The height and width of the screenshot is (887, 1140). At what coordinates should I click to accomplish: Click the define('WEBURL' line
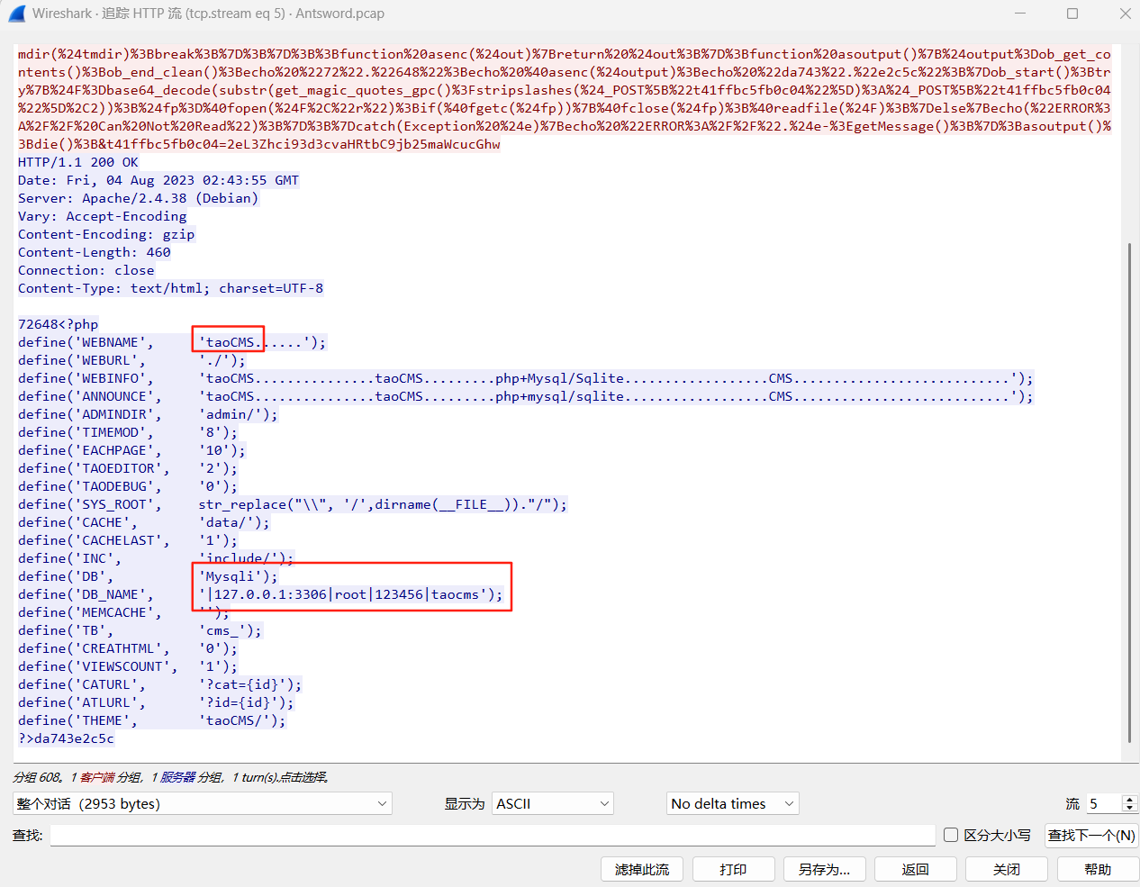point(131,360)
